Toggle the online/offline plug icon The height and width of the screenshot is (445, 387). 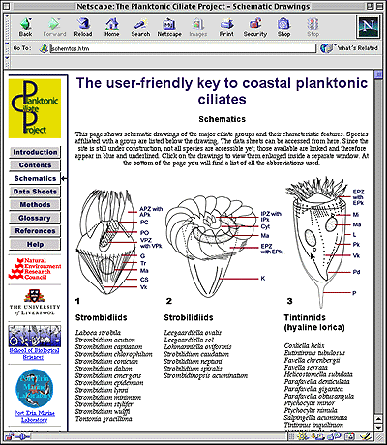point(22,437)
